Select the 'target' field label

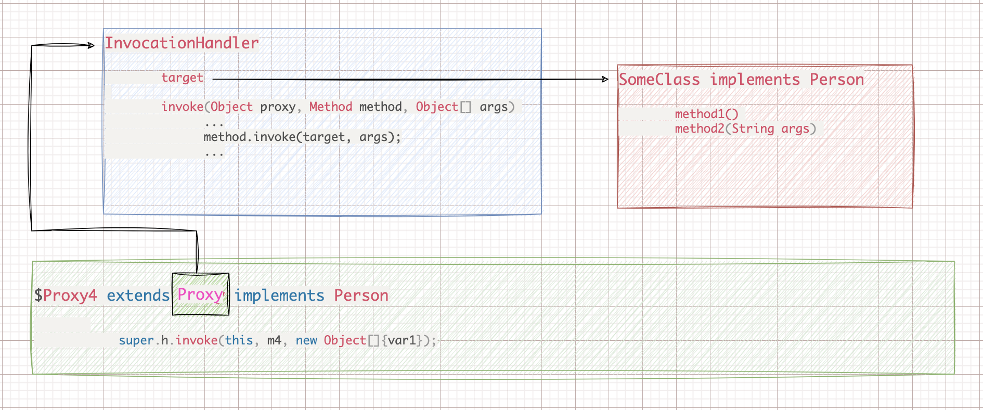(182, 78)
